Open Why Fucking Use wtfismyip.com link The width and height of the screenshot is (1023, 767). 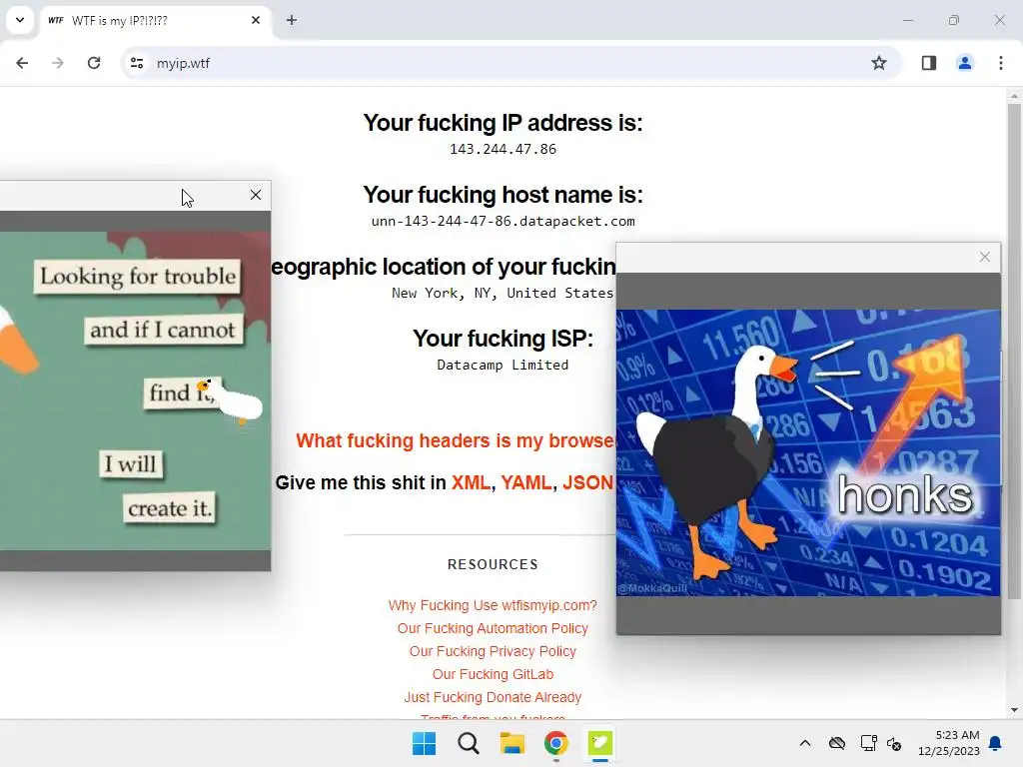pyautogui.click(x=493, y=605)
